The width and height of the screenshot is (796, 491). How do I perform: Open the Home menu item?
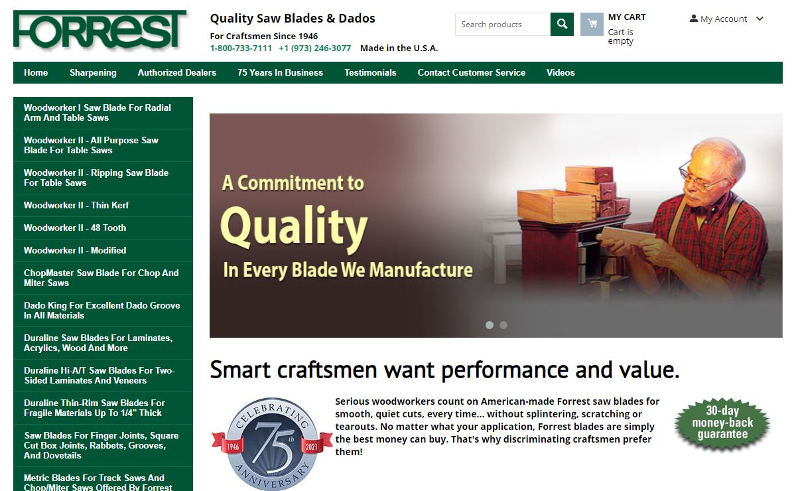click(x=36, y=72)
